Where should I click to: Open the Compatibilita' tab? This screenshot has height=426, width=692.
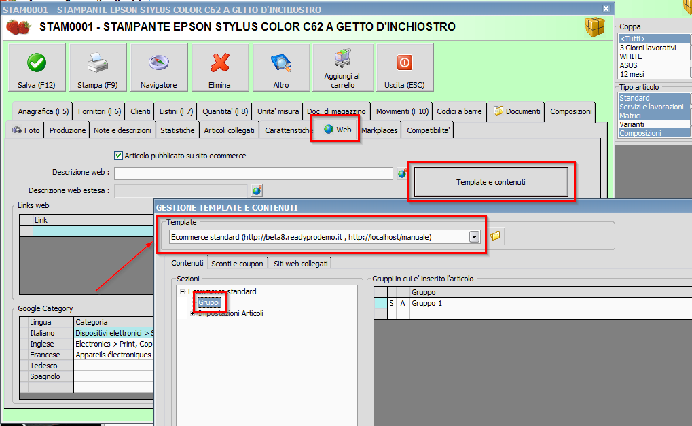(x=428, y=130)
